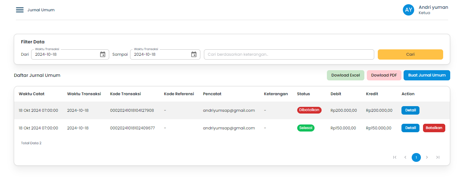Image resolution: width=464 pixels, height=183 pixels.
Task: Go to the previous page arrow
Action: click(x=405, y=157)
